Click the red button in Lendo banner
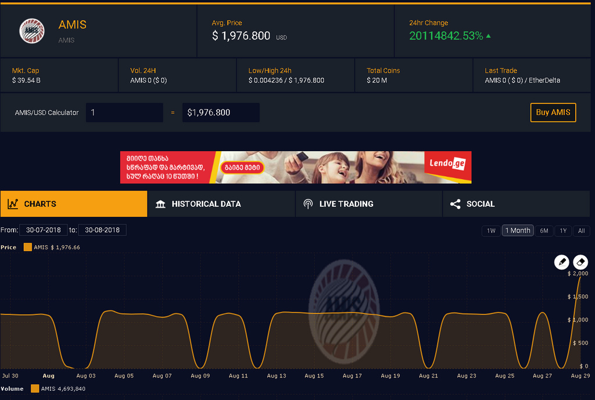Viewport: 595px width, 400px height. 242,167
